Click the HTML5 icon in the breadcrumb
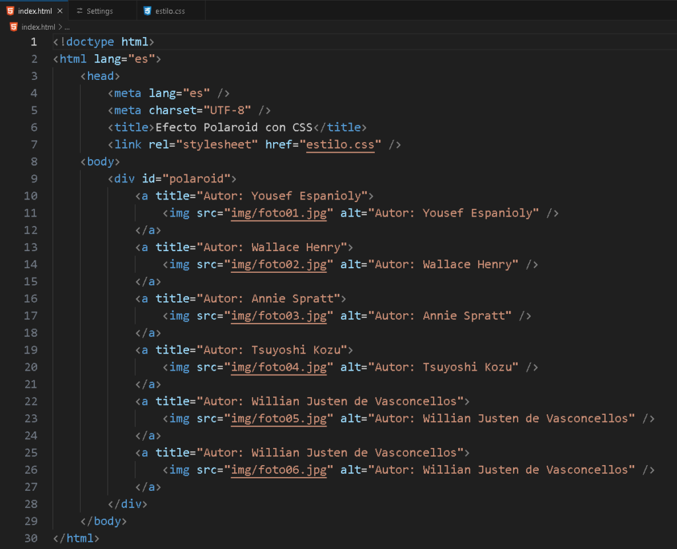Image resolution: width=677 pixels, height=549 pixels. point(14,27)
